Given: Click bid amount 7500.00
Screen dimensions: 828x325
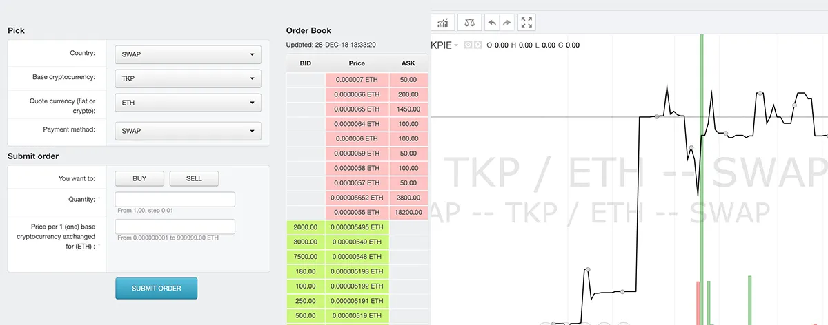Looking at the screenshot, I should [x=306, y=256].
